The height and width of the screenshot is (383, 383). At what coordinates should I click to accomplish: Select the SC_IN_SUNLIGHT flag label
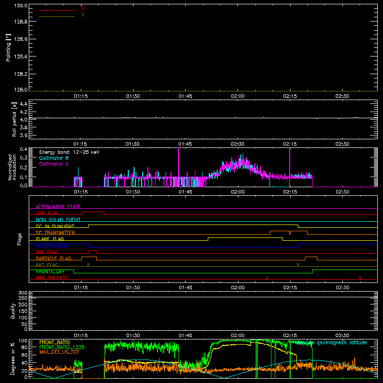(55, 226)
